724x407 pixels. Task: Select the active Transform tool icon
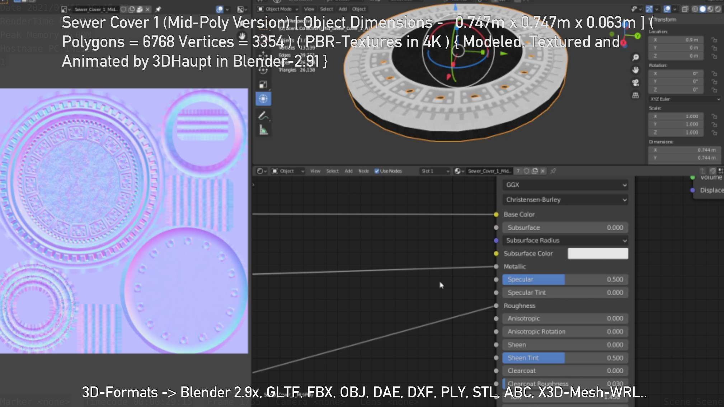point(263,99)
